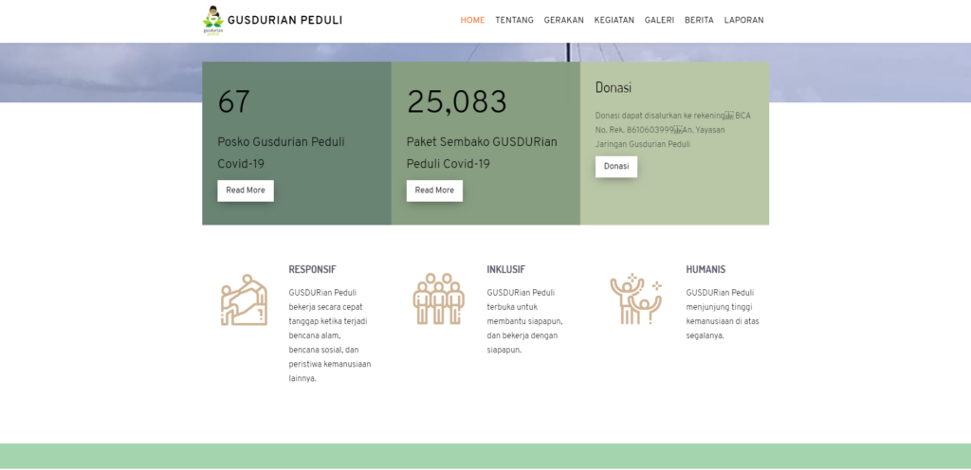Go to the Tentang page

(x=514, y=20)
